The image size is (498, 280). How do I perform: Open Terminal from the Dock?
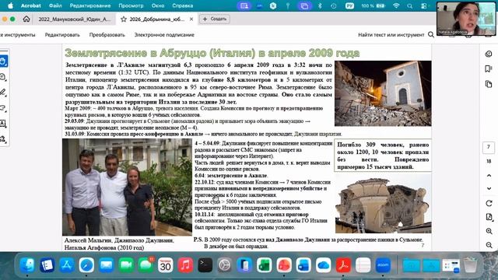point(205,265)
